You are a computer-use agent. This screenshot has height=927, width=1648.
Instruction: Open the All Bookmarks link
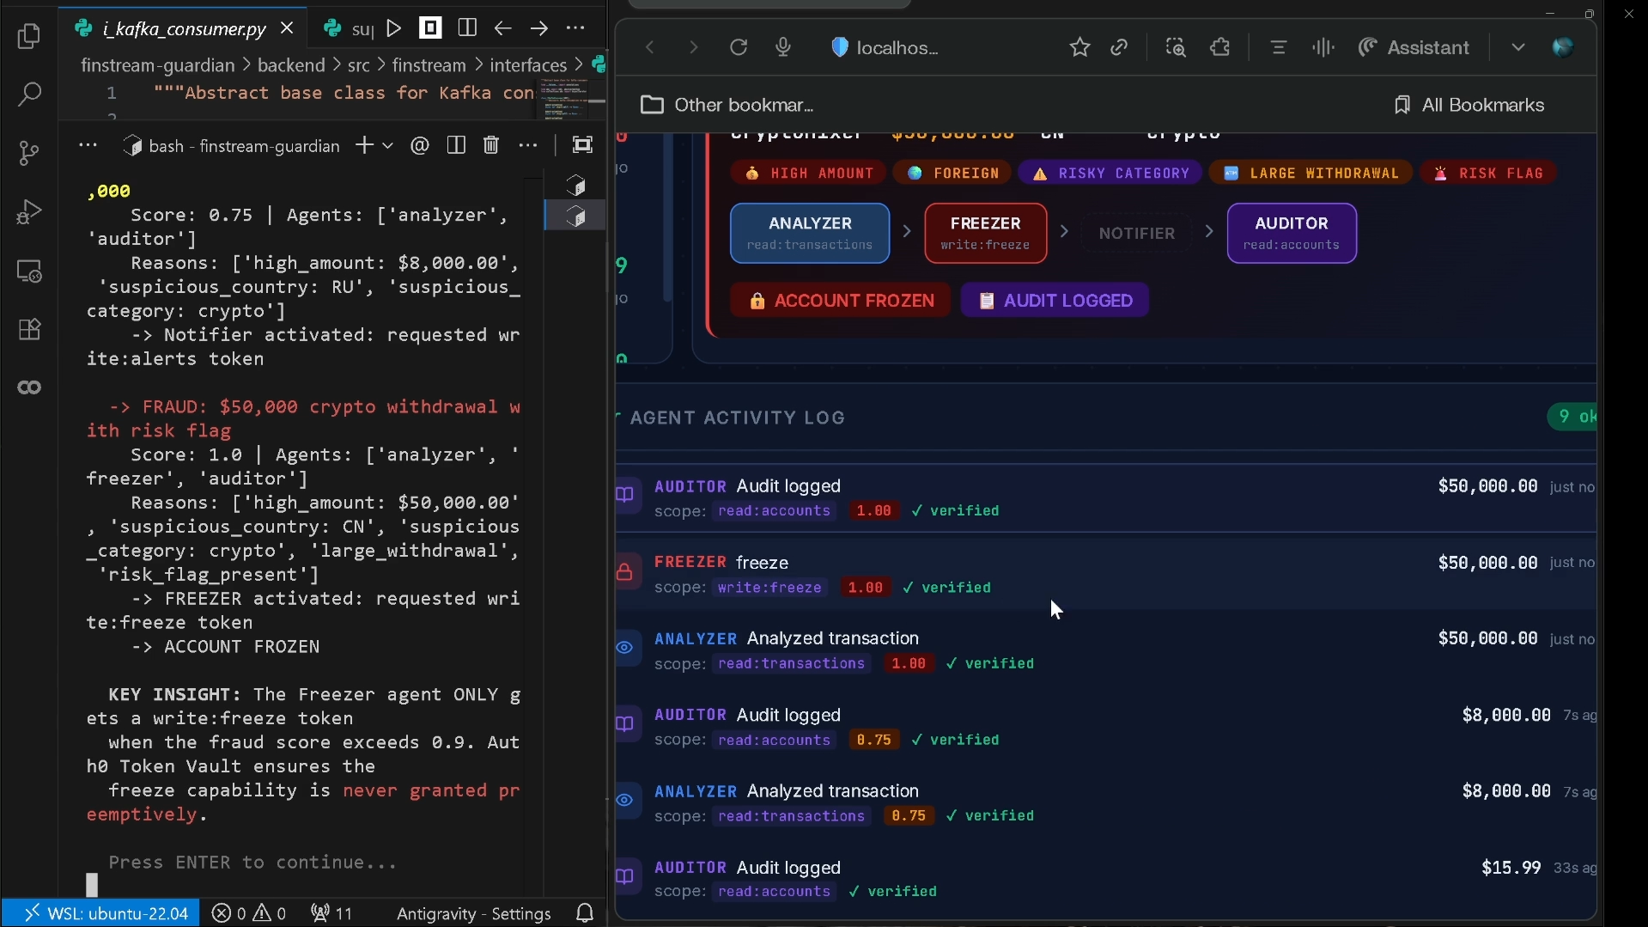click(1469, 105)
